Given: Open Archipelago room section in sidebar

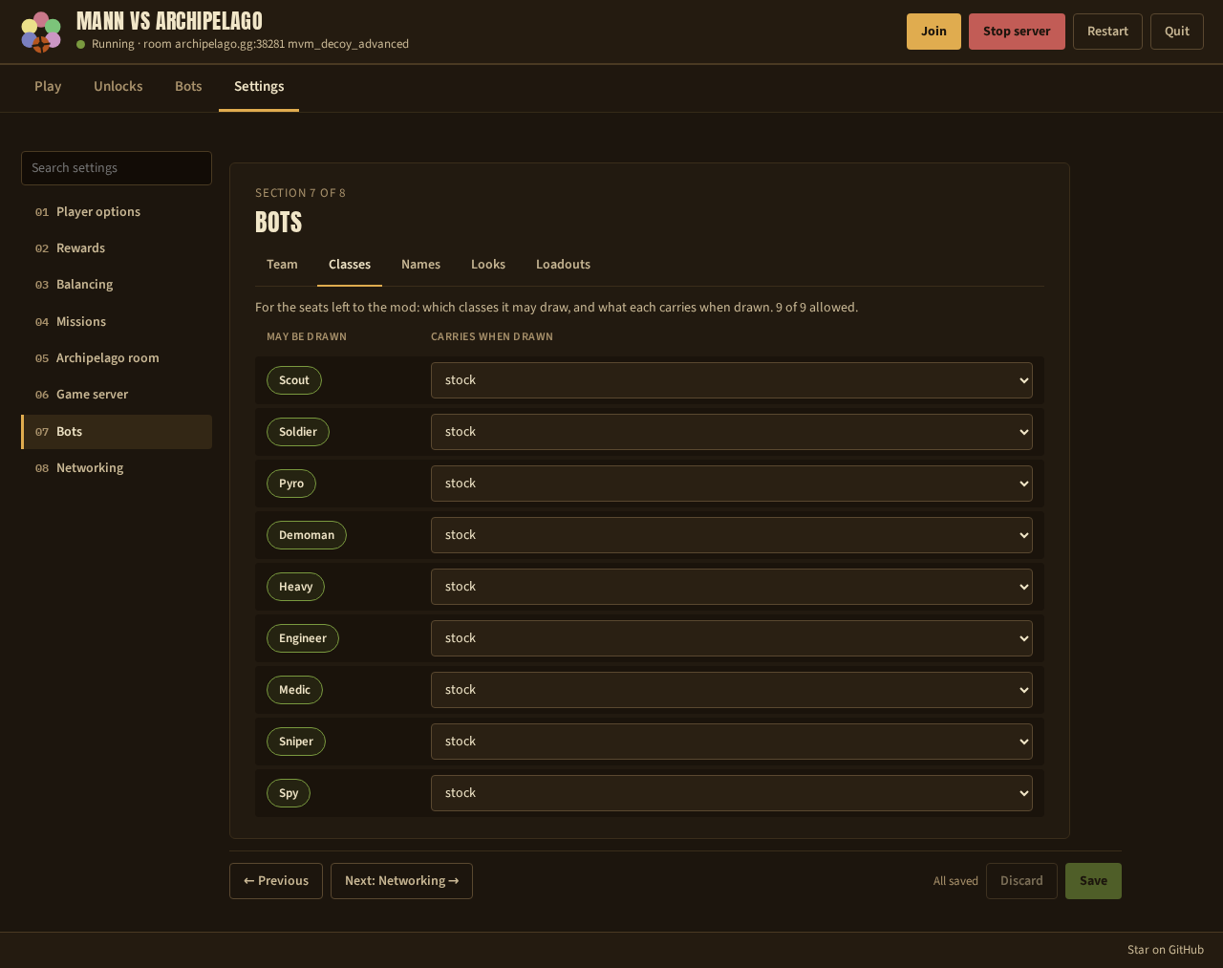Looking at the screenshot, I should 117,358.
